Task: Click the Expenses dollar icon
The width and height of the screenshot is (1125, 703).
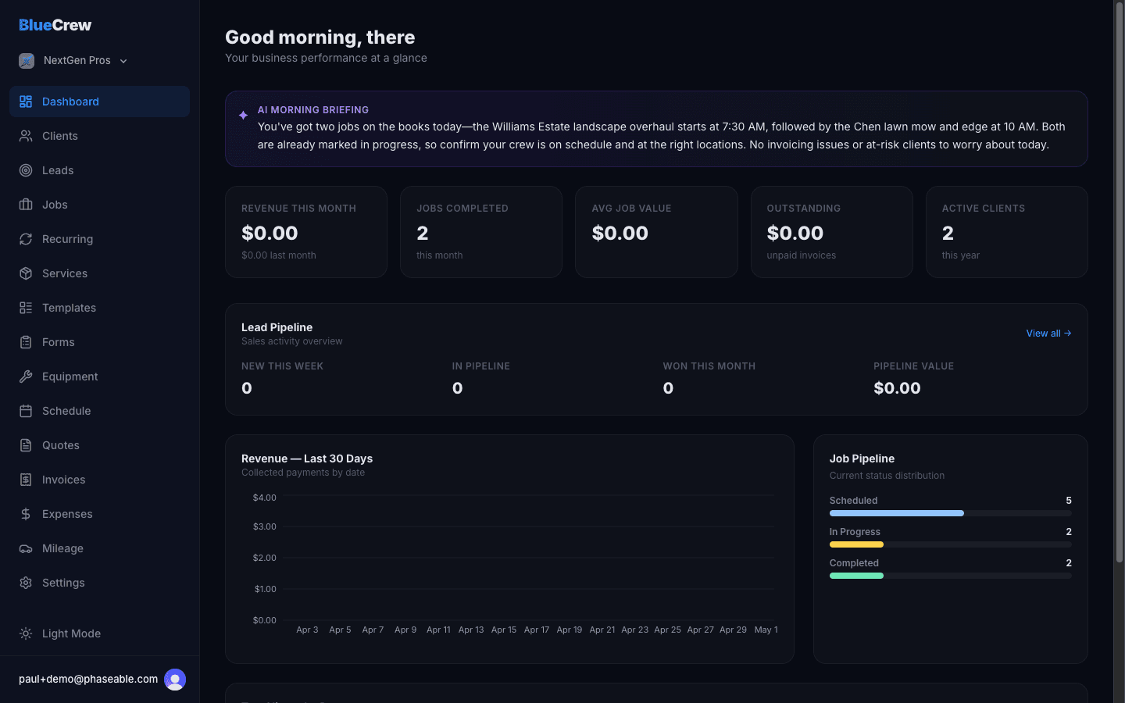Action: [26, 514]
